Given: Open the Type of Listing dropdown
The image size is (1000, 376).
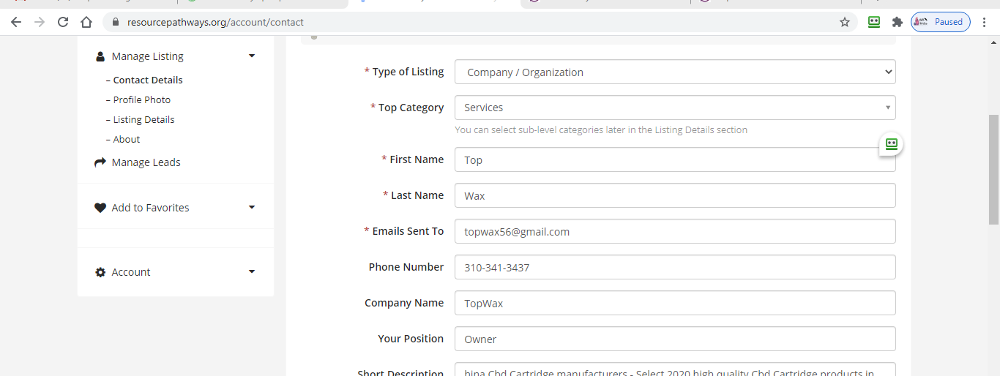Looking at the screenshot, I should pyautogui.click(x=674, y=72).
